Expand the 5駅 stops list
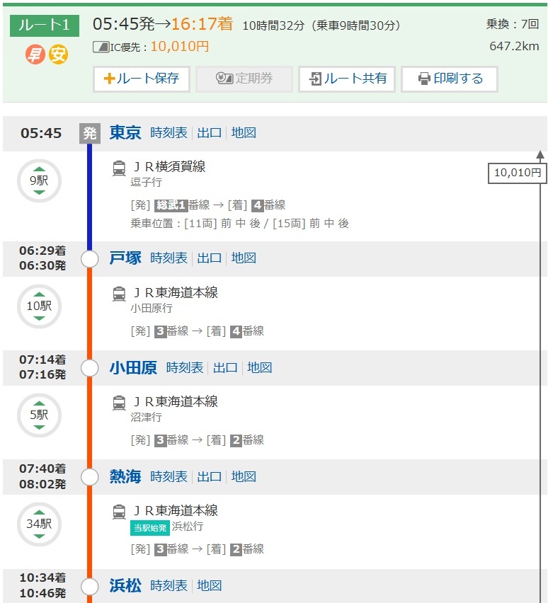 (39, 415)
